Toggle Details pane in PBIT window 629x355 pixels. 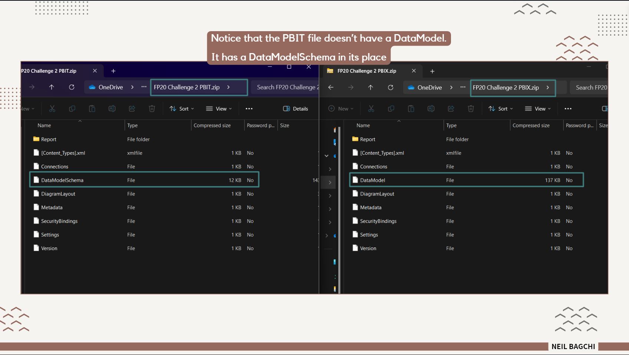(x=296, y=109)
